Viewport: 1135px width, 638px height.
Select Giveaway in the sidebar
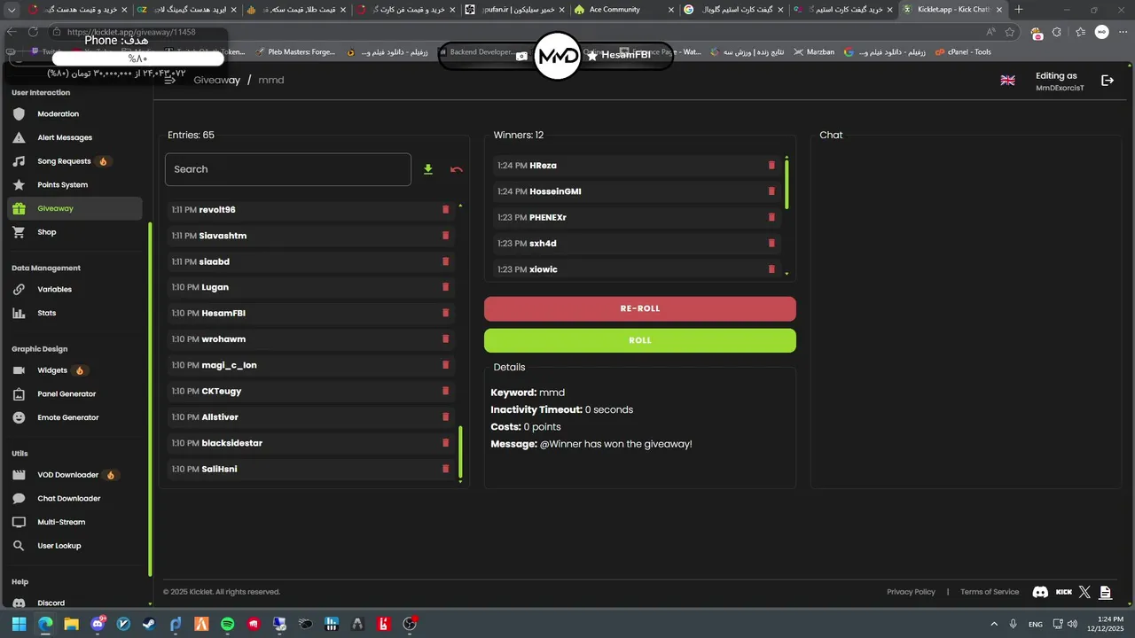pyautogui.click(x=74, y=208)
